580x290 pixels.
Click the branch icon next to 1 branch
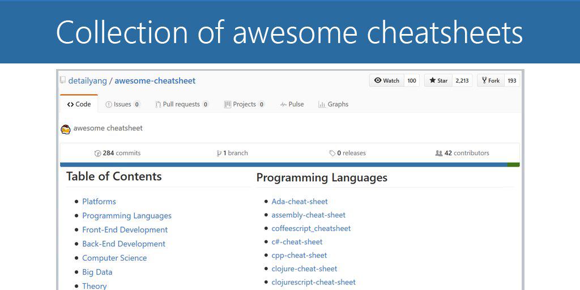[219, 153]
